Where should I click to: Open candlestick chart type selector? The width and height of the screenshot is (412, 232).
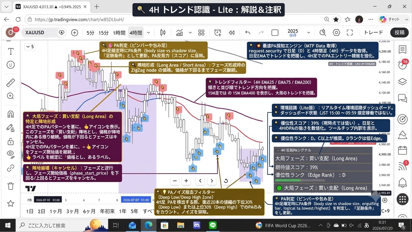click(x=163, y=33)
